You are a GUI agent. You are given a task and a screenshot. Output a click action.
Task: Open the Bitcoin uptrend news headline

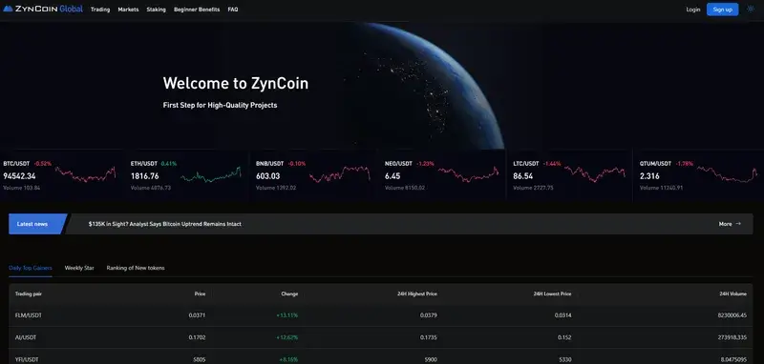click(164, 224)
